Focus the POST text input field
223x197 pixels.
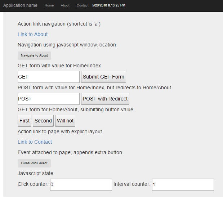click(x=49, y=99)
